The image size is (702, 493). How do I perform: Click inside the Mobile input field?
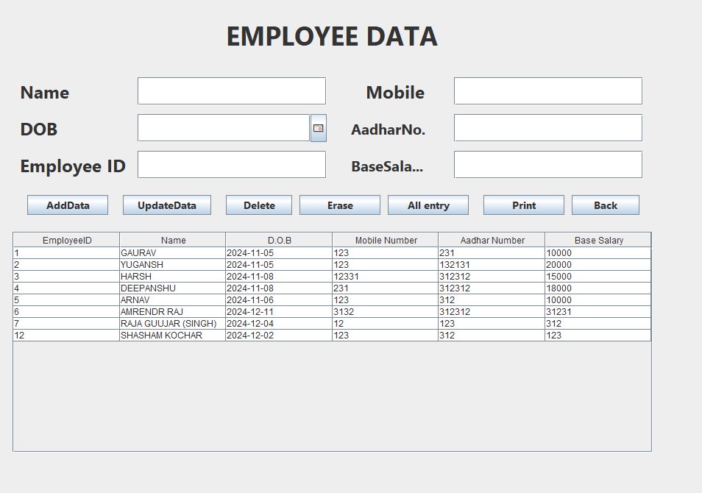(547, 91)
